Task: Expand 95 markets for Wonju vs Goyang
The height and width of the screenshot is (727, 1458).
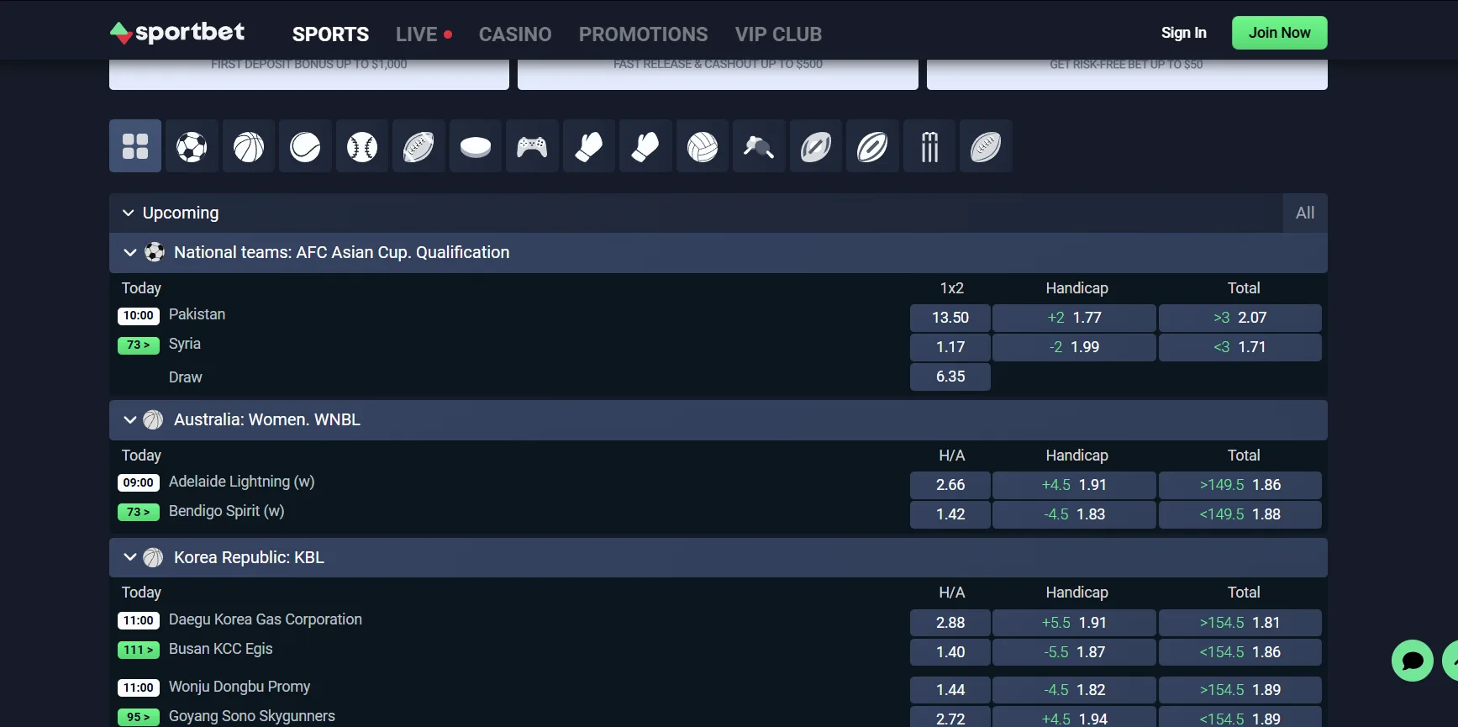Action: tap(139, 717)
